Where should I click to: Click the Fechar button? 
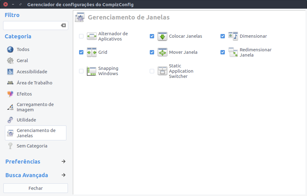pos(36,188)
